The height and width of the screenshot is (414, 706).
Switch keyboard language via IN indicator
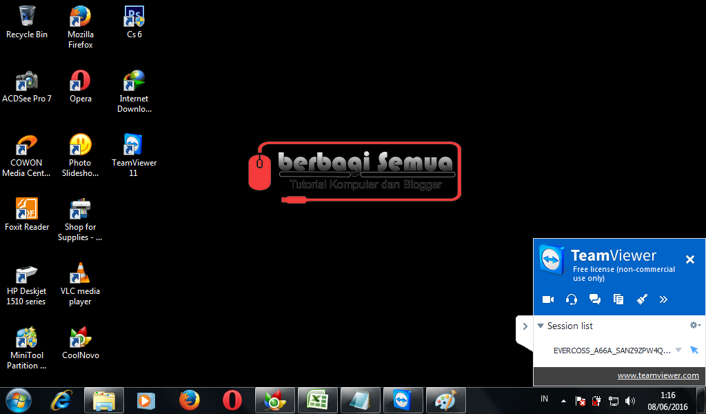pos(544,399)
